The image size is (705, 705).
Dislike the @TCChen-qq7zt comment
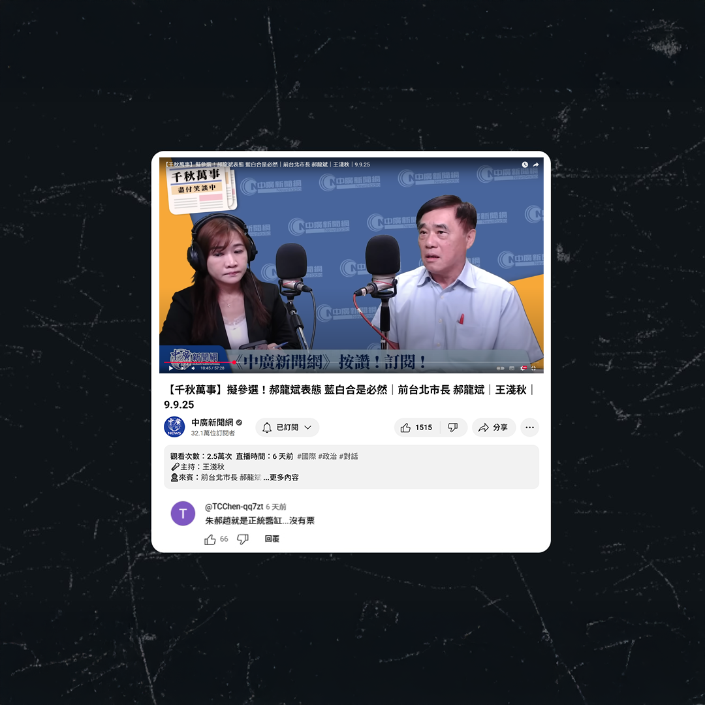coord(243,539)
